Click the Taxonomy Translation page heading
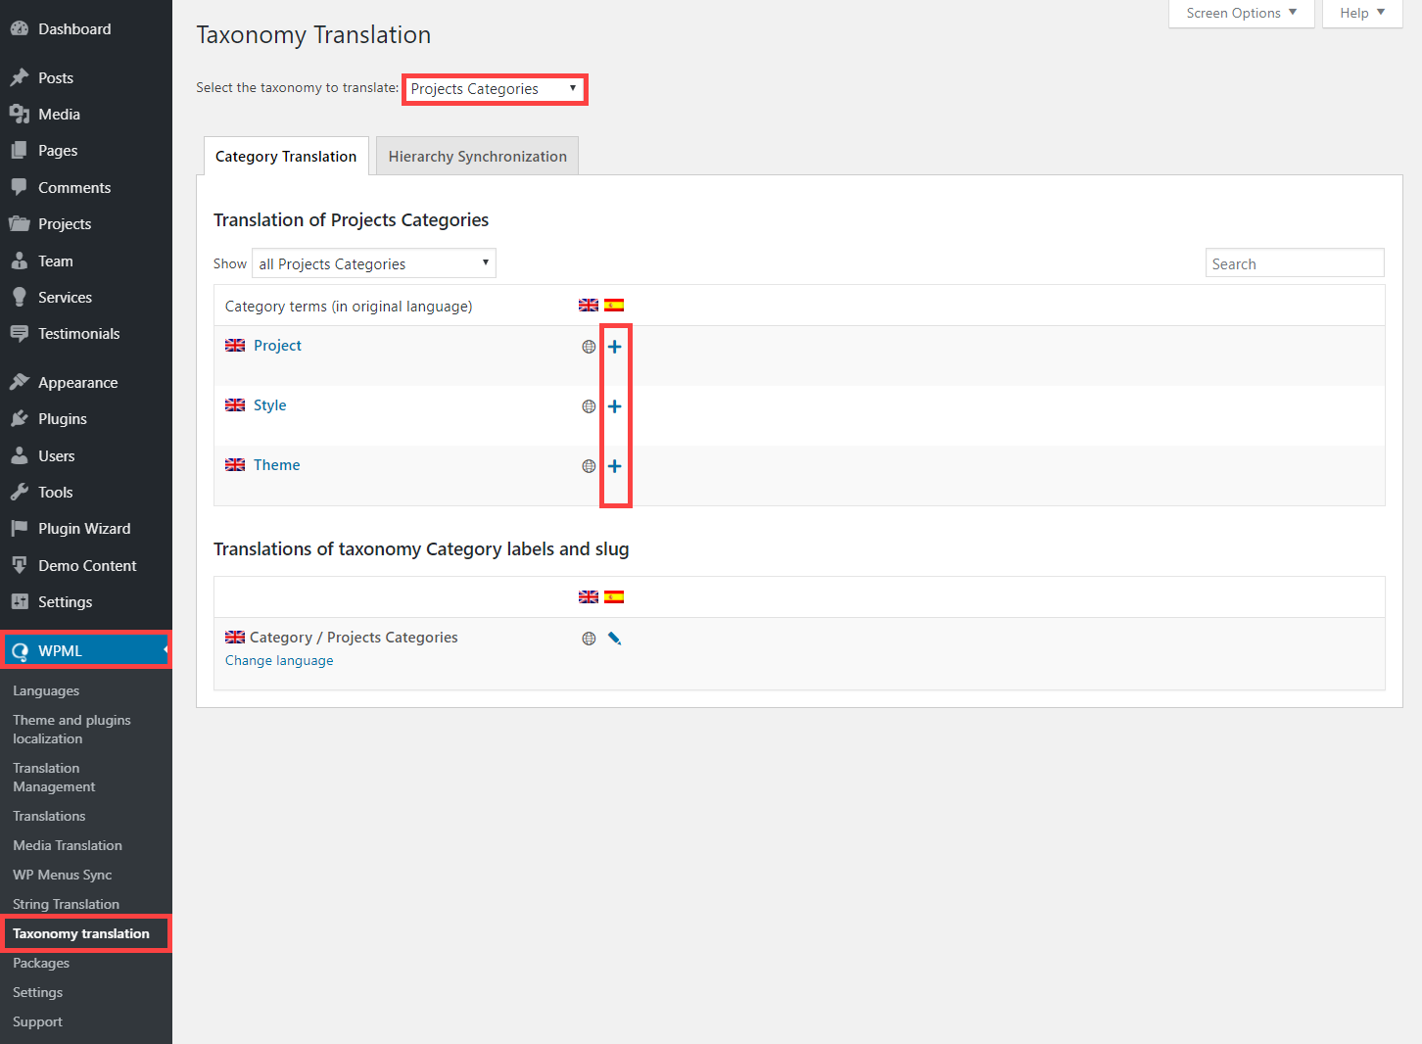This screenshot has width=1422, height=1044. click(313, 35)
